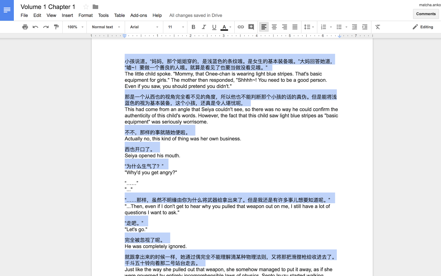The height and width of the screenshot is (276, 441).
Task: Select right align
Action: 284,27
